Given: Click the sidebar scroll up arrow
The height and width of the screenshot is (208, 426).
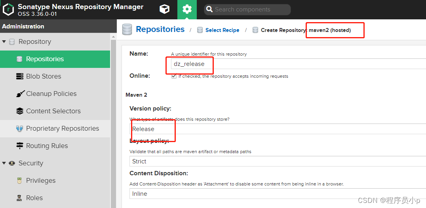Looking at the screenshot, I should [114, 37].
